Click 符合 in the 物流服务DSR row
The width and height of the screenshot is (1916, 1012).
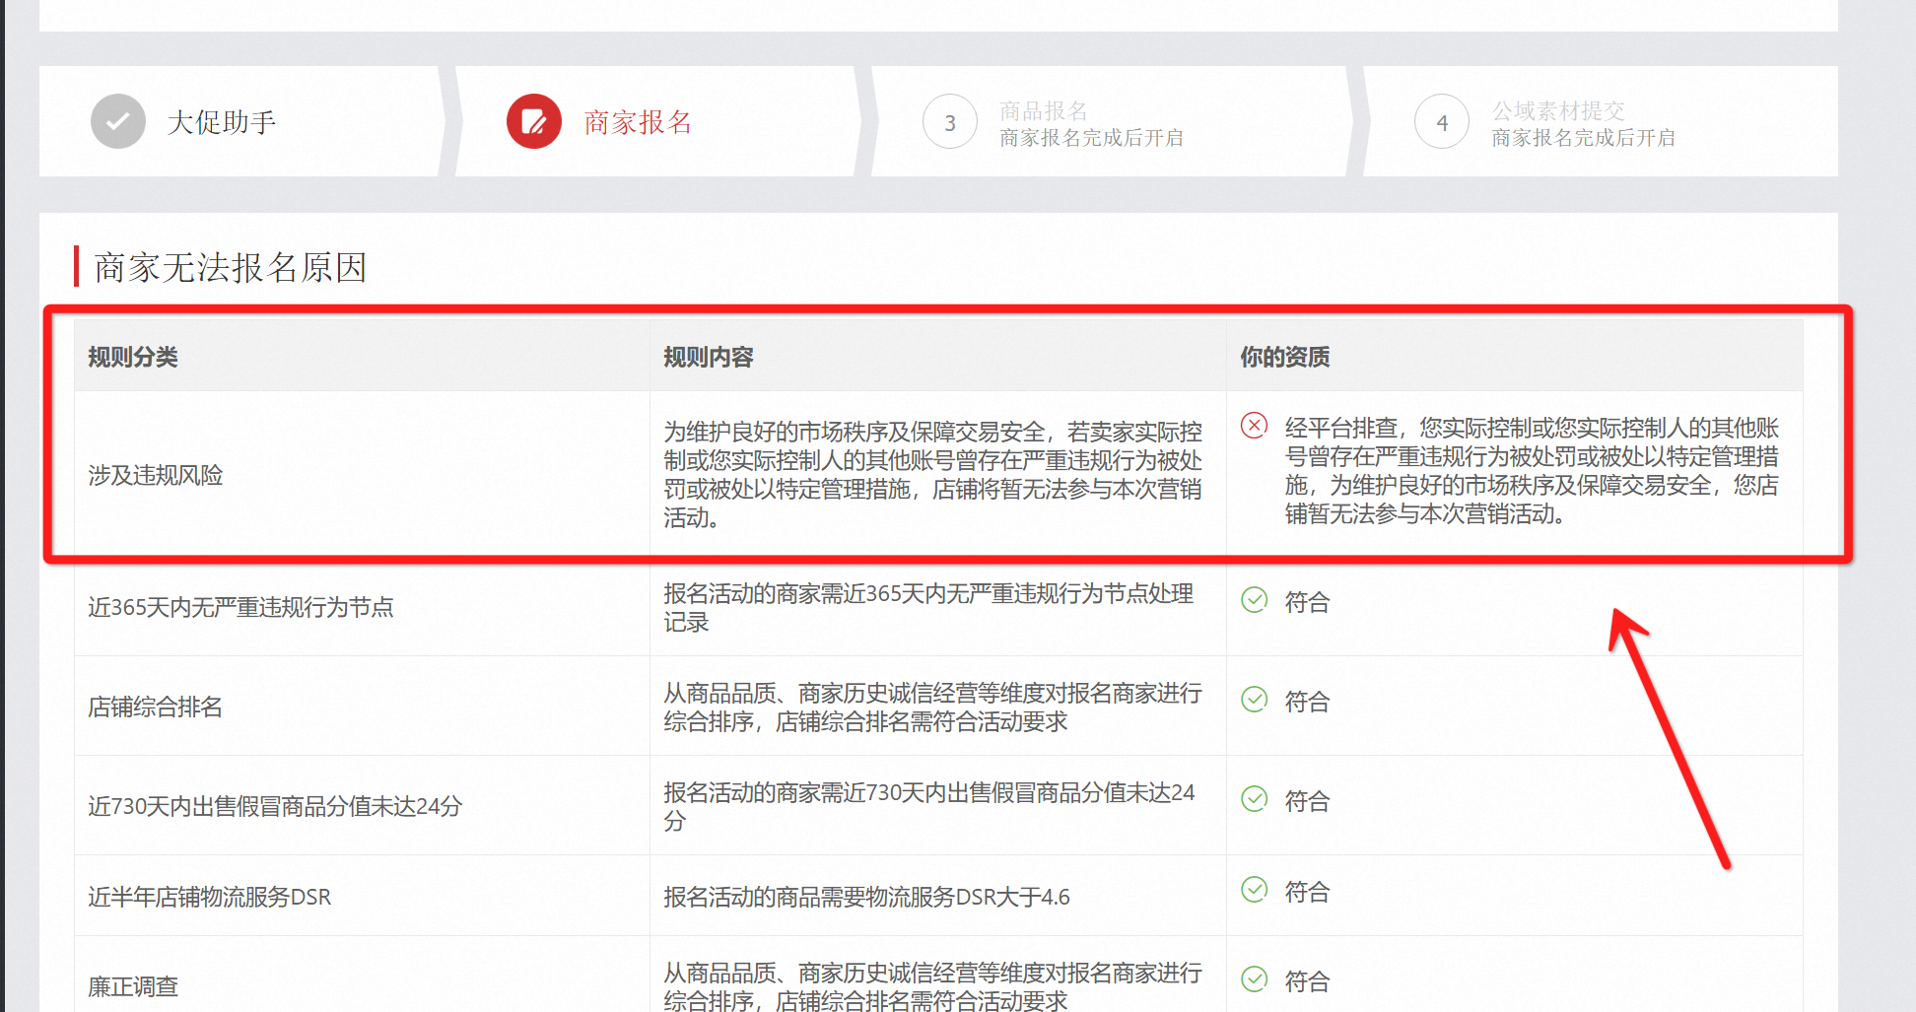click(x=1308, y=892)
